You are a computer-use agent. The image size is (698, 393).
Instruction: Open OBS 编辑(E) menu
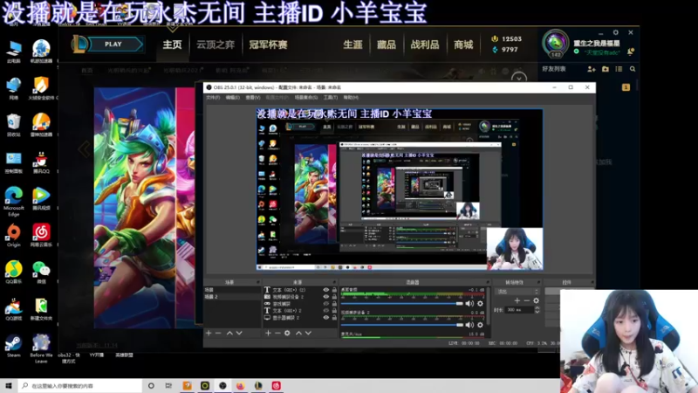232,98
